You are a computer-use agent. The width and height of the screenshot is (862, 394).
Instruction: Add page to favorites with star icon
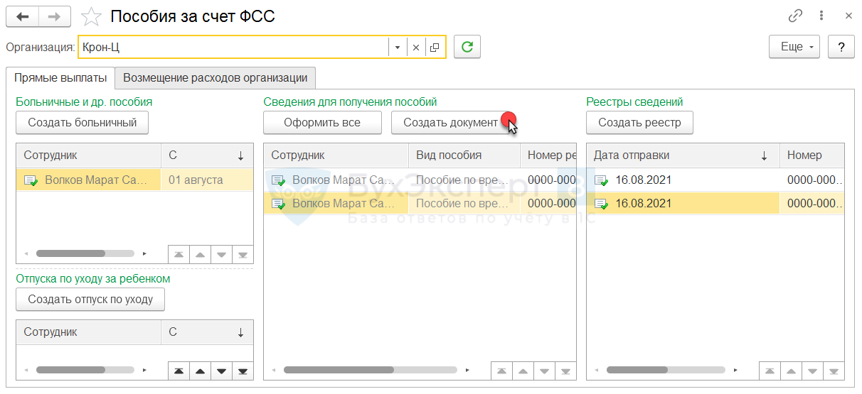pos(91,16)
